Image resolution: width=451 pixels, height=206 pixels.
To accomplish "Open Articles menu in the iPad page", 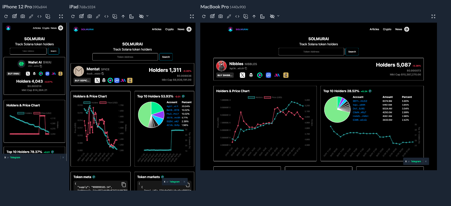I will tap(157, 29).
